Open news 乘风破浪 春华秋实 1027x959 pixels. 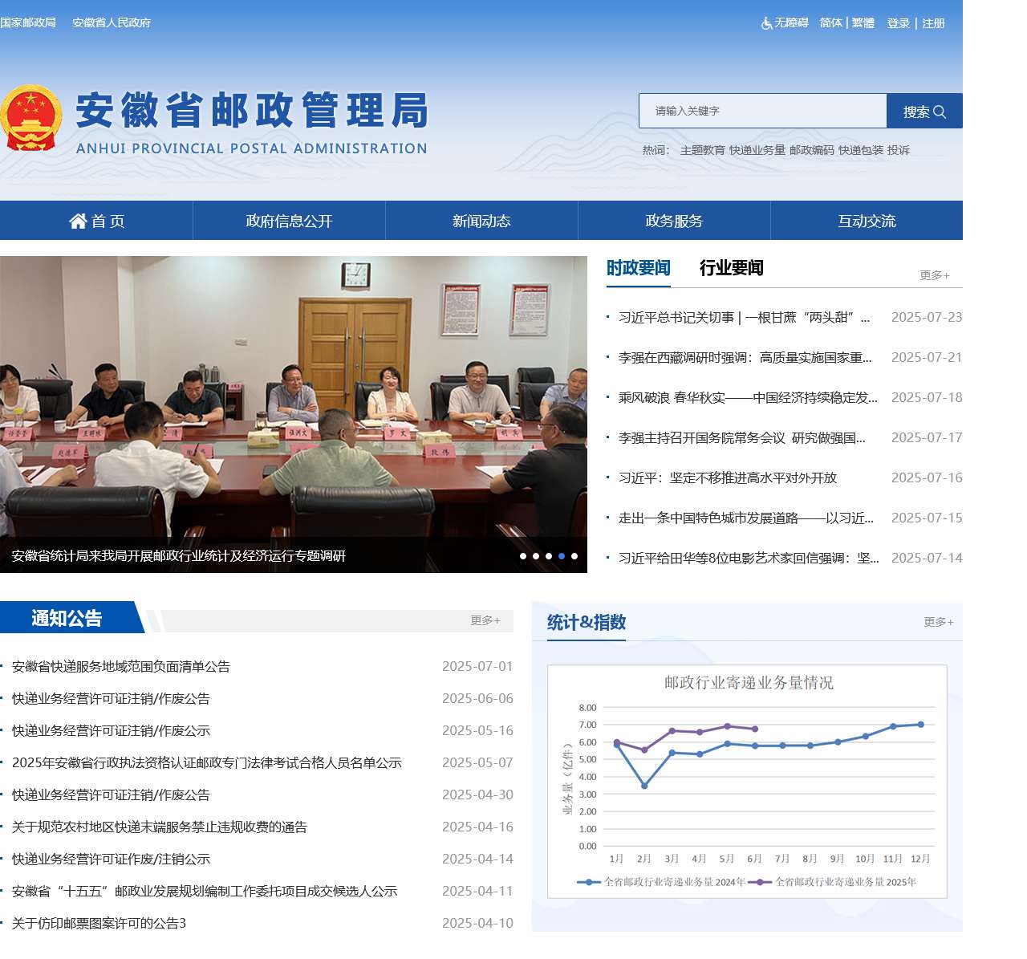pos(748,398)
